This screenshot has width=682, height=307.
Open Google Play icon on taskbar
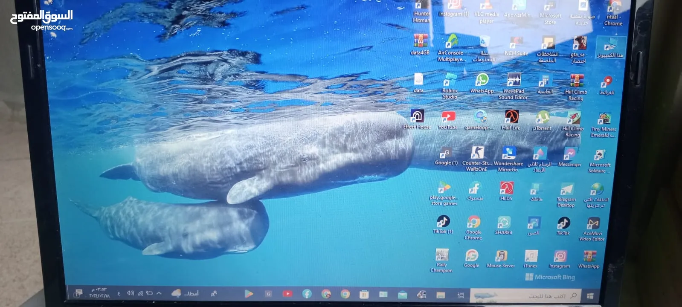(x=249, y=293)
